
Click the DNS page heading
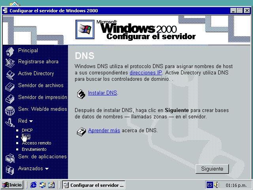point(85,55)
